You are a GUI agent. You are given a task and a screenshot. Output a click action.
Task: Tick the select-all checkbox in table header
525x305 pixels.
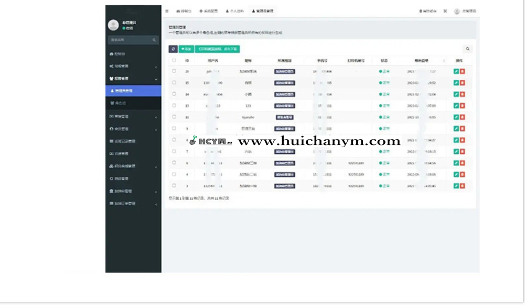pos(174,60)
